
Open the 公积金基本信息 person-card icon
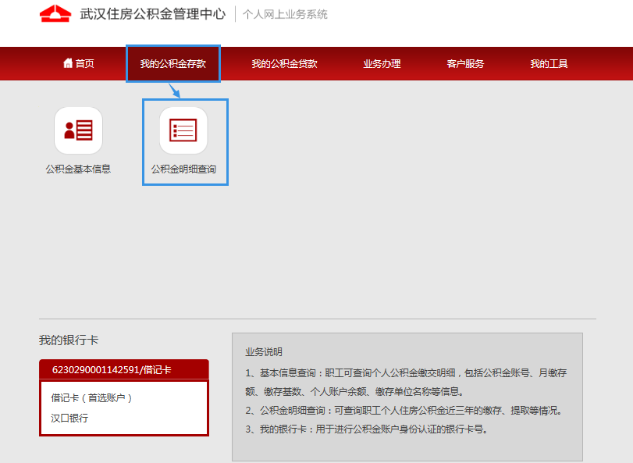click(x=78, y=130)
